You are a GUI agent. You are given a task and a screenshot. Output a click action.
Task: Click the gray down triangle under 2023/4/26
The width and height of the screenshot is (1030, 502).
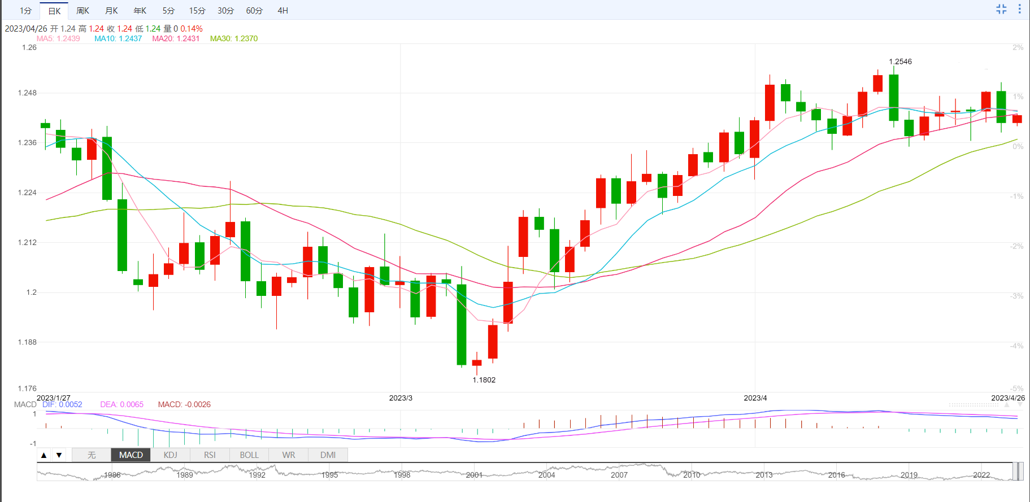click(1019, 405)
